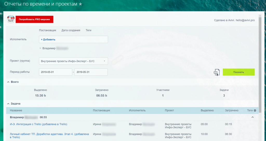Open task И-Э. Интеграция с Trello
Viewport: 266px width, 141px height.
[38, 124]
